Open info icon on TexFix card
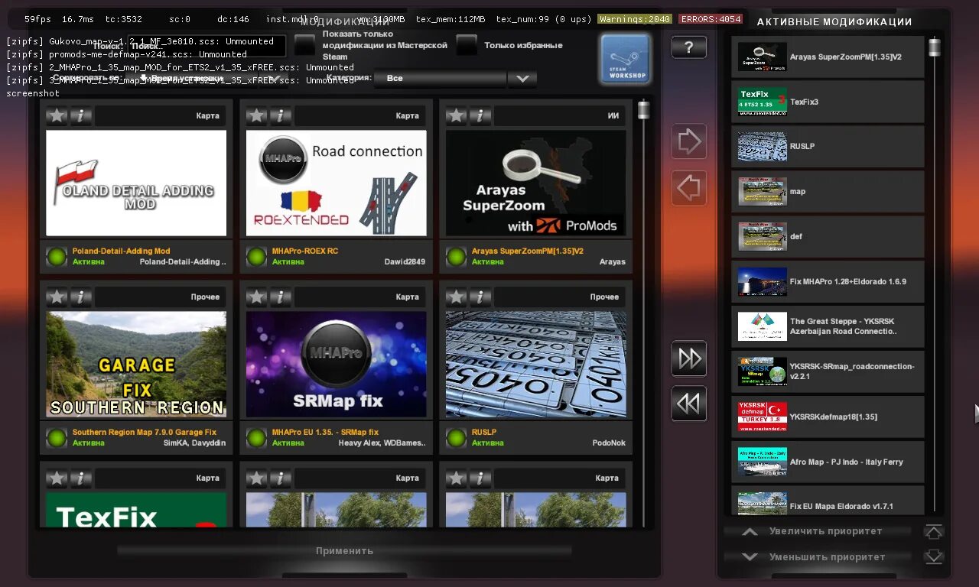This screenshot has height=587, width=979. point(81,478)
